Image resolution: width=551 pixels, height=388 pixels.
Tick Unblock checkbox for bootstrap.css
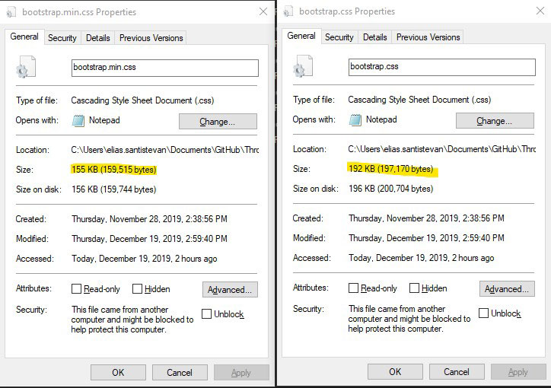point(484,313)
